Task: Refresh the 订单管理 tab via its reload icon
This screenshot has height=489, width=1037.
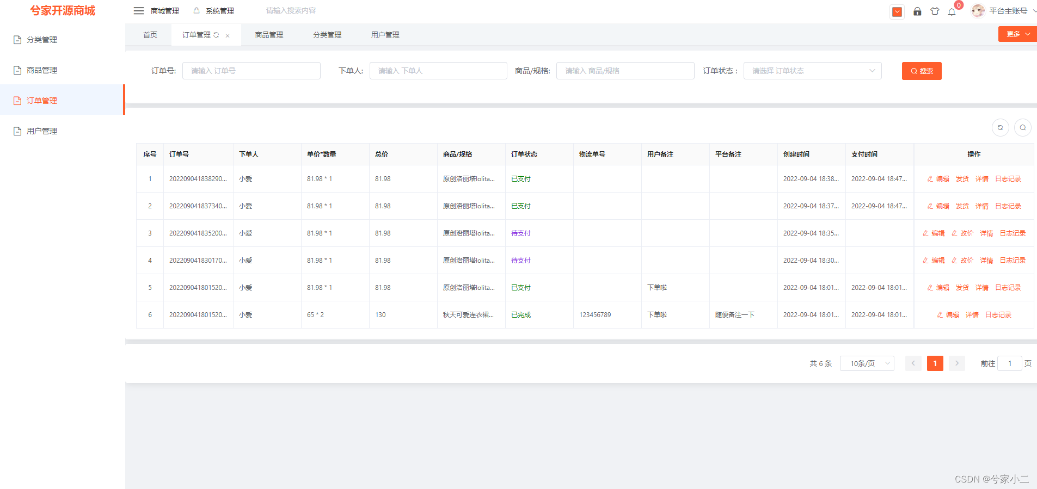Action: click(216, 35)
